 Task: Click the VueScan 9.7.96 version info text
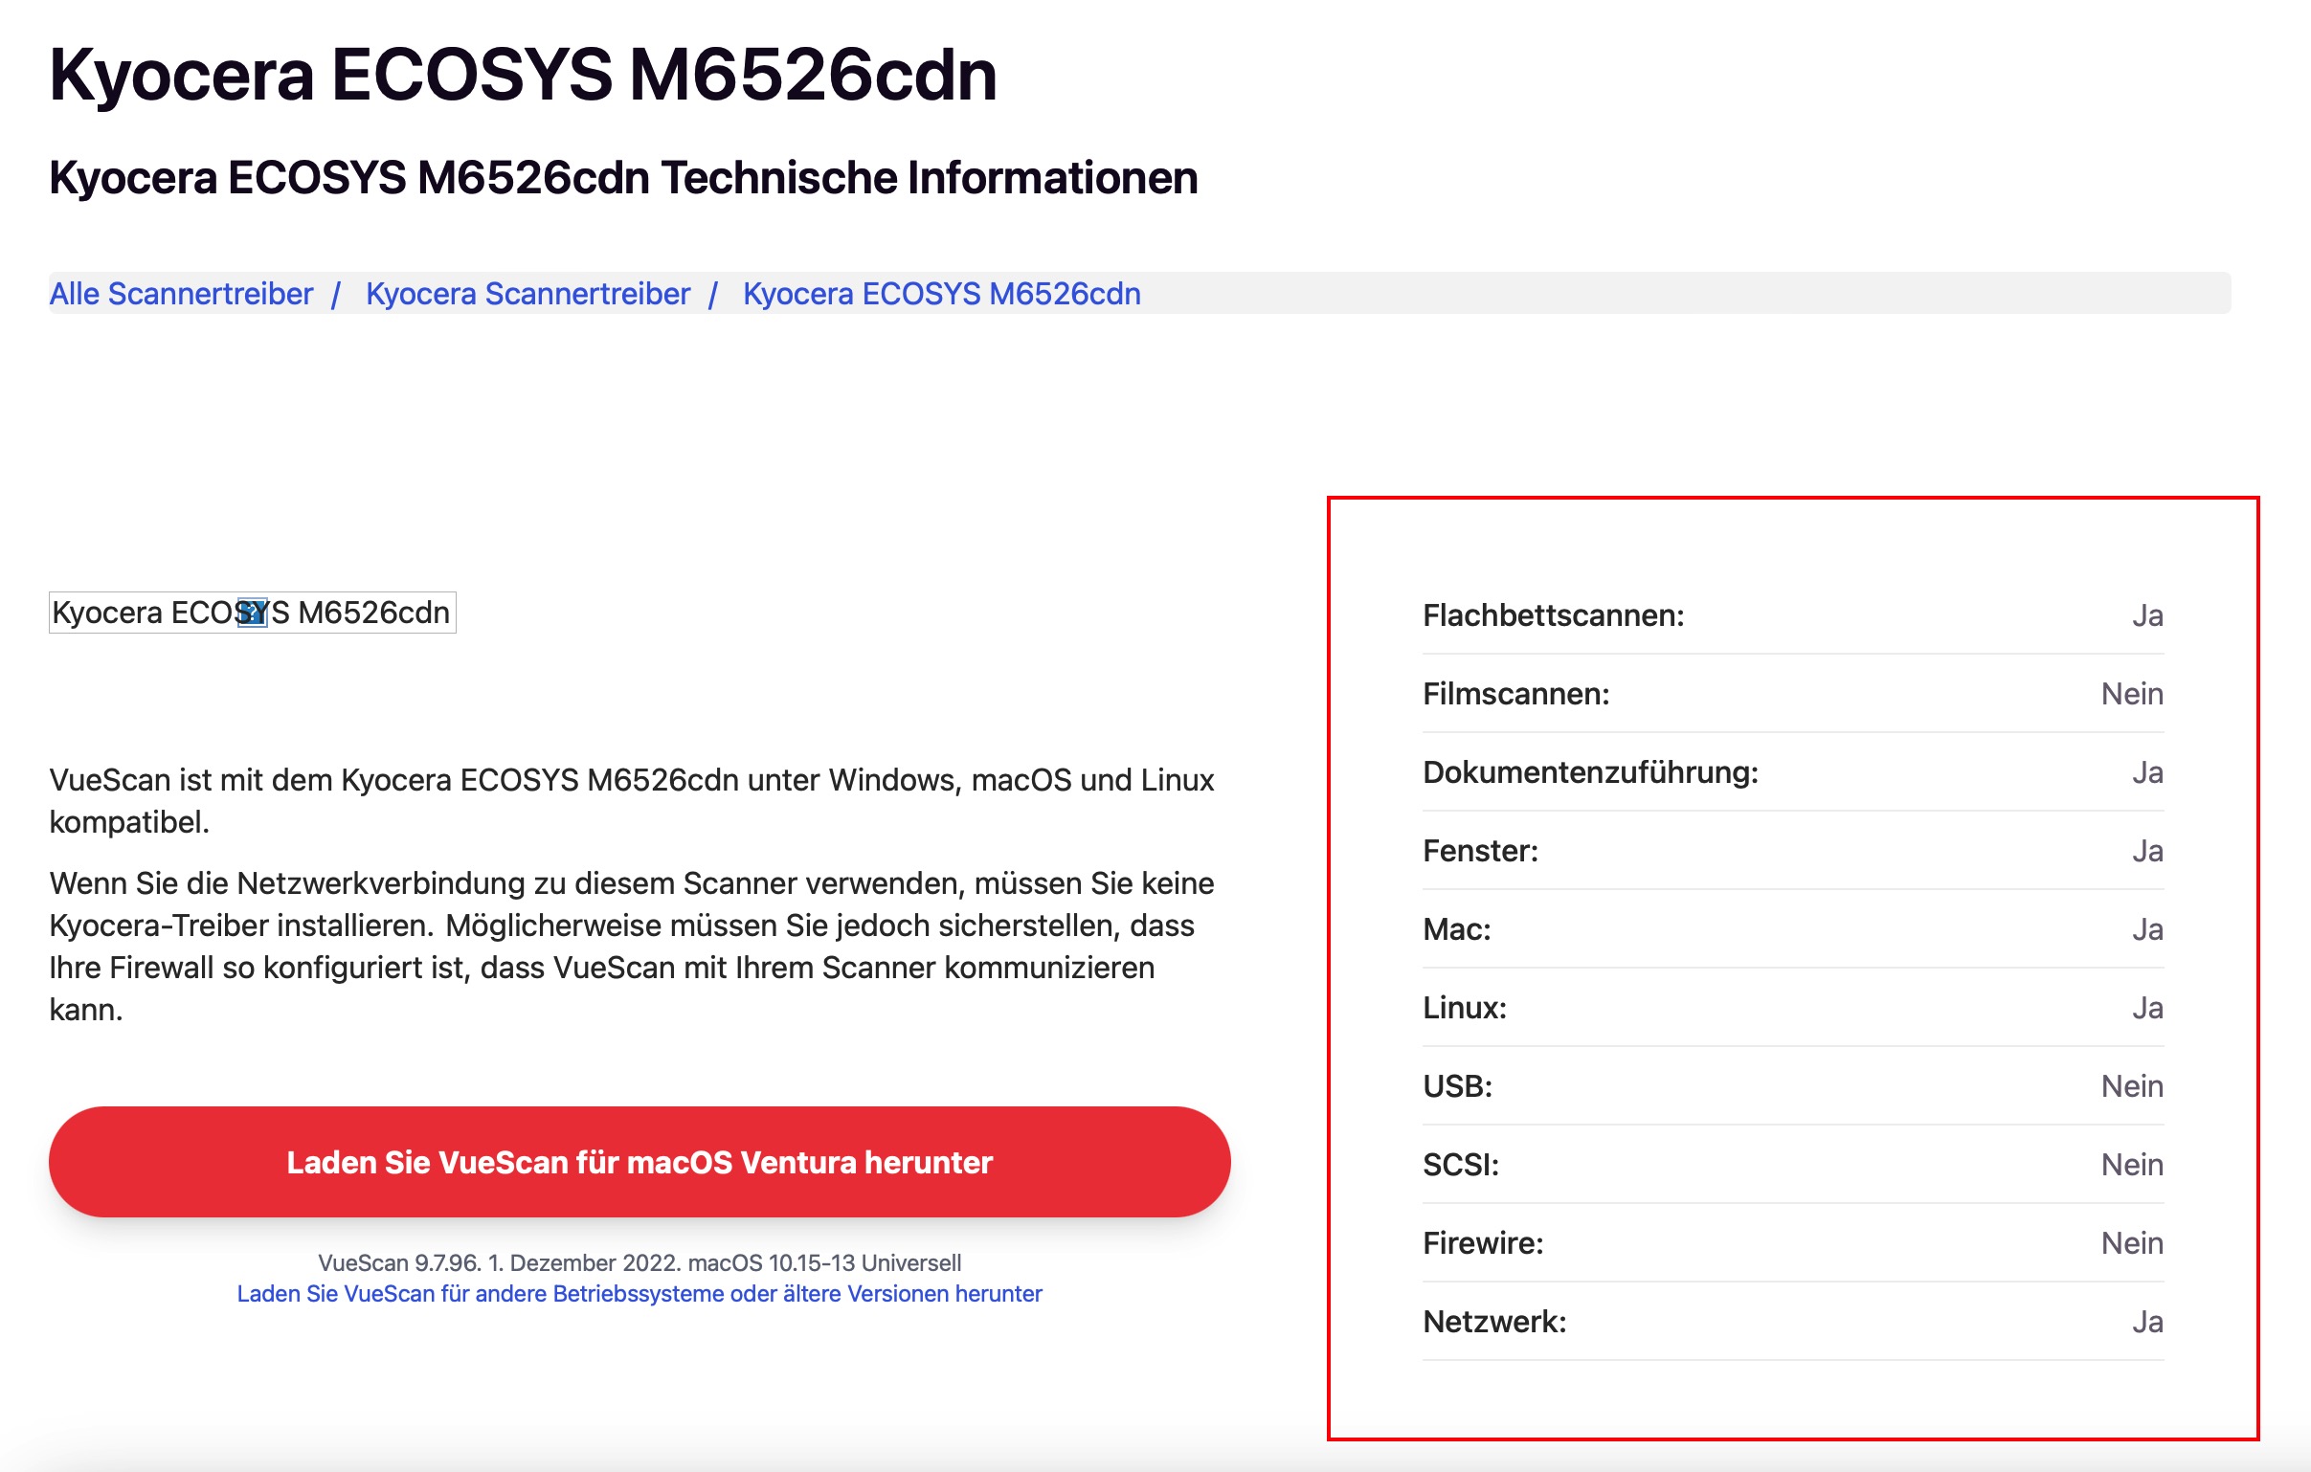point(639,1262)
